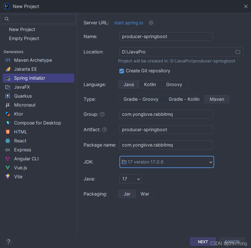Browse for project location folder
251x248 pixels.
tap(238, 52)
